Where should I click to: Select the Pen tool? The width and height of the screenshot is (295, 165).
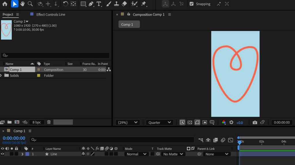[91, 4]
